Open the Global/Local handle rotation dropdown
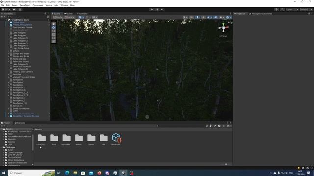The image size is (314, 176). [x=70, y=17]
